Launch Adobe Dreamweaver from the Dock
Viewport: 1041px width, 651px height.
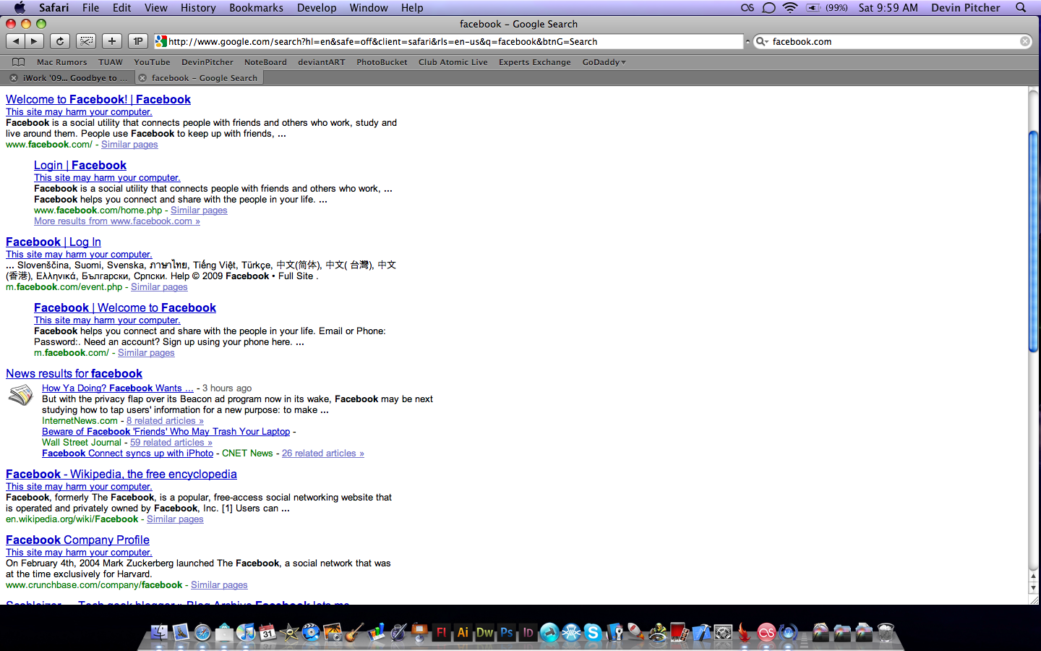484,633
